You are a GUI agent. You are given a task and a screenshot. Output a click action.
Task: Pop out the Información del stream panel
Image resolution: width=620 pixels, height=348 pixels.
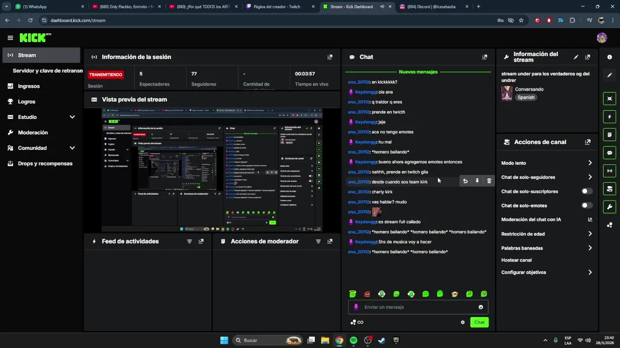(x=588, y=57)
